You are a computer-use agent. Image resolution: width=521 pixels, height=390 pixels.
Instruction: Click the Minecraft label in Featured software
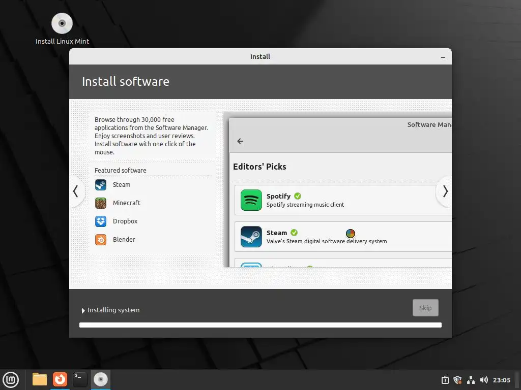tap(127, 203)
